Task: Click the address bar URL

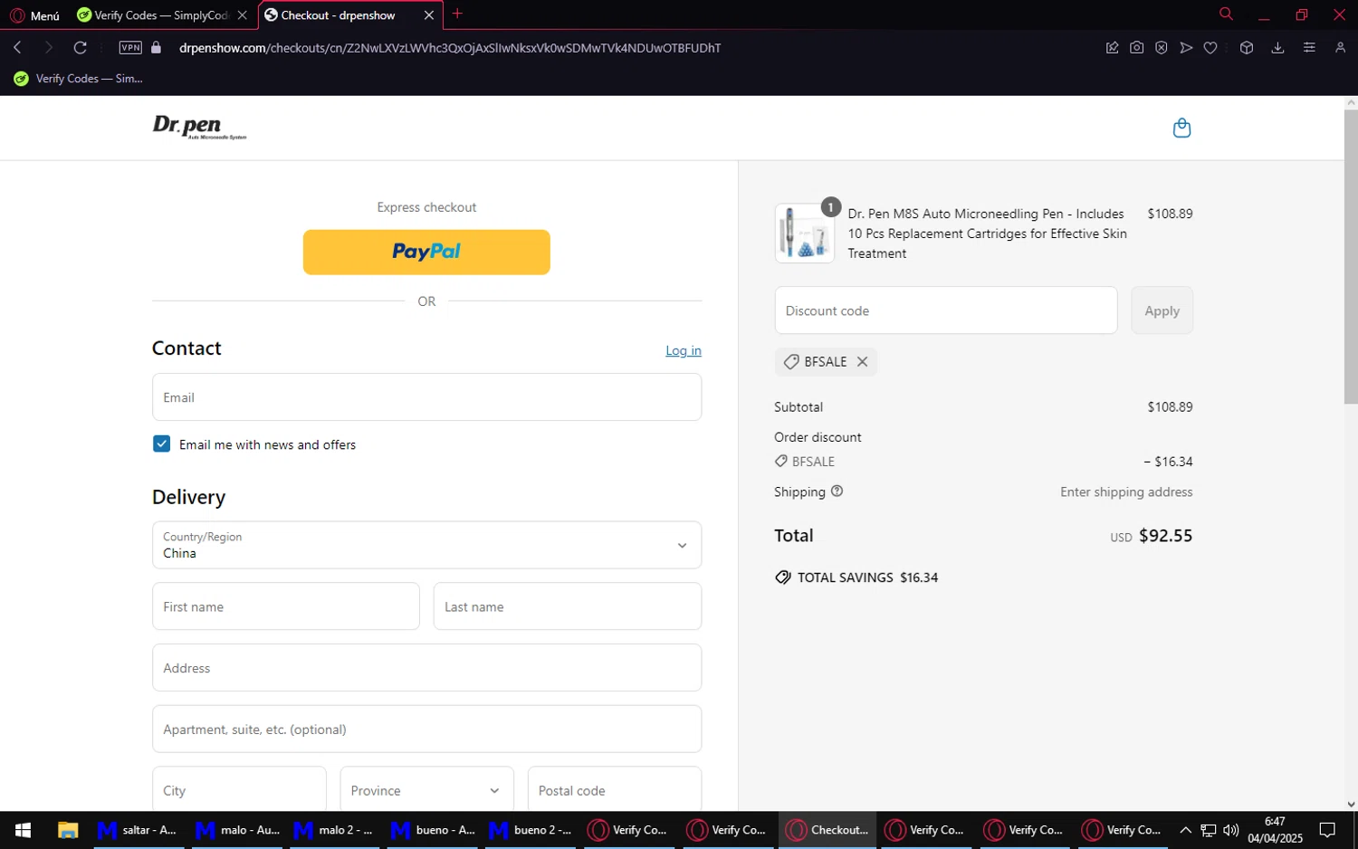Action: pyautogui.click(x=450, y=48)
